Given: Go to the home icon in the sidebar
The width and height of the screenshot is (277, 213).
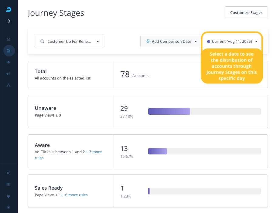Looking at the screenshot, I should [x=9, y=39].
